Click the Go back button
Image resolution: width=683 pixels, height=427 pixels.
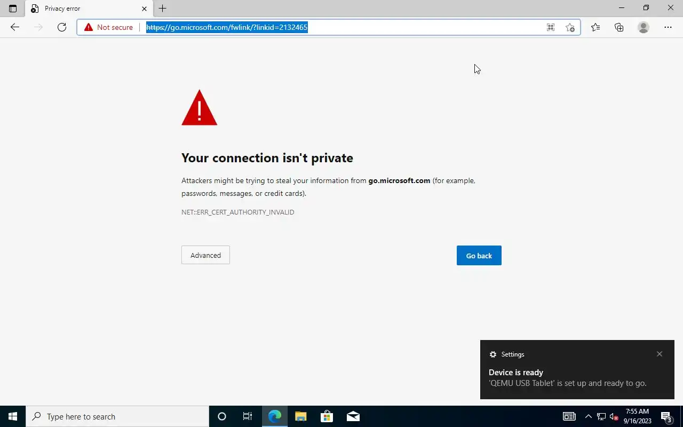click(x=479, y=256)
